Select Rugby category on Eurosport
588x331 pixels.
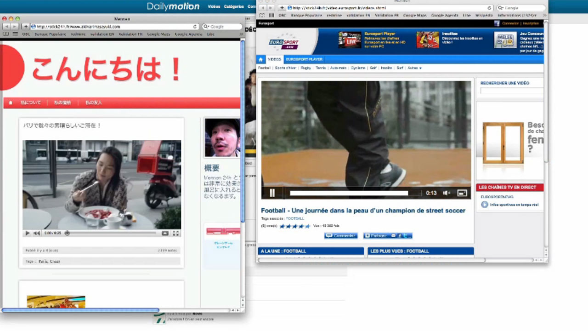tap(306, 68)
